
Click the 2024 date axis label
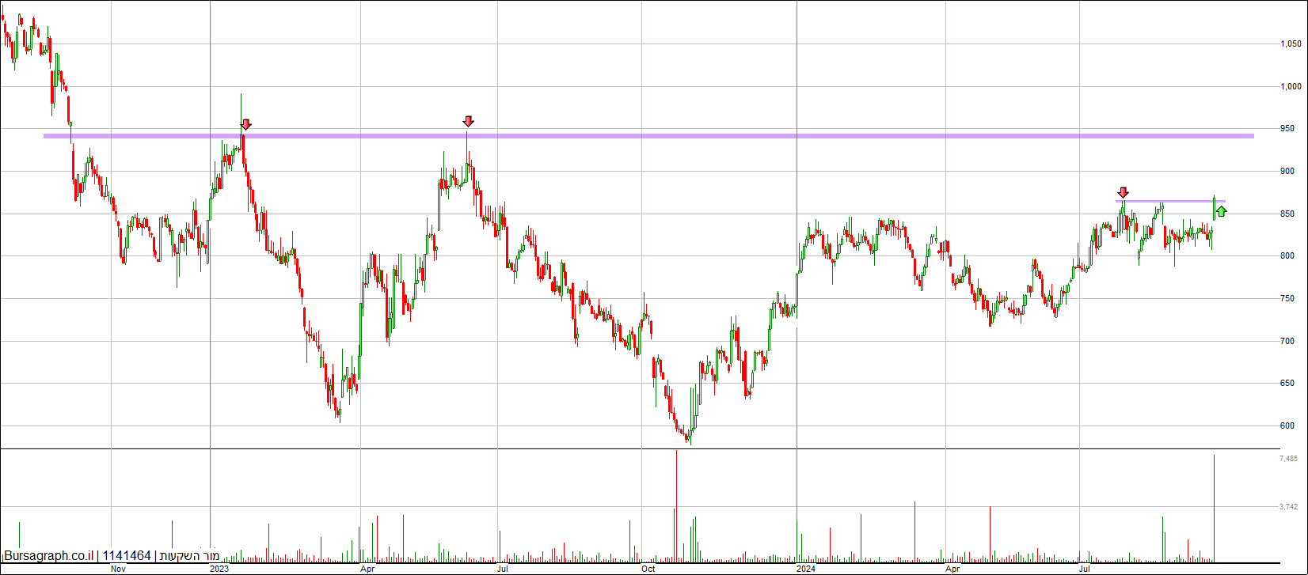pyautogui.click(x=806, y=569)
